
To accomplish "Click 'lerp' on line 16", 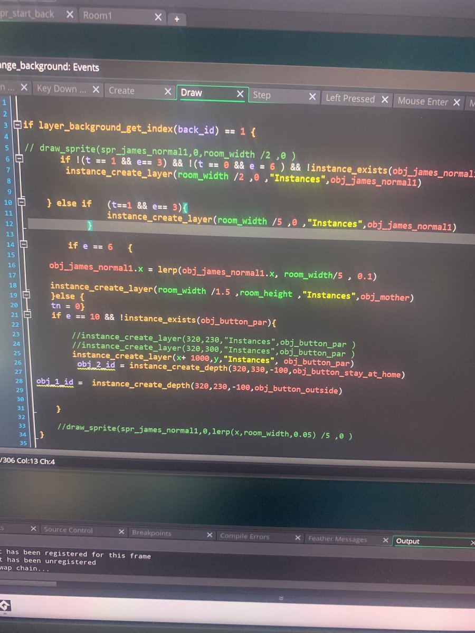I will click(167, 270).
